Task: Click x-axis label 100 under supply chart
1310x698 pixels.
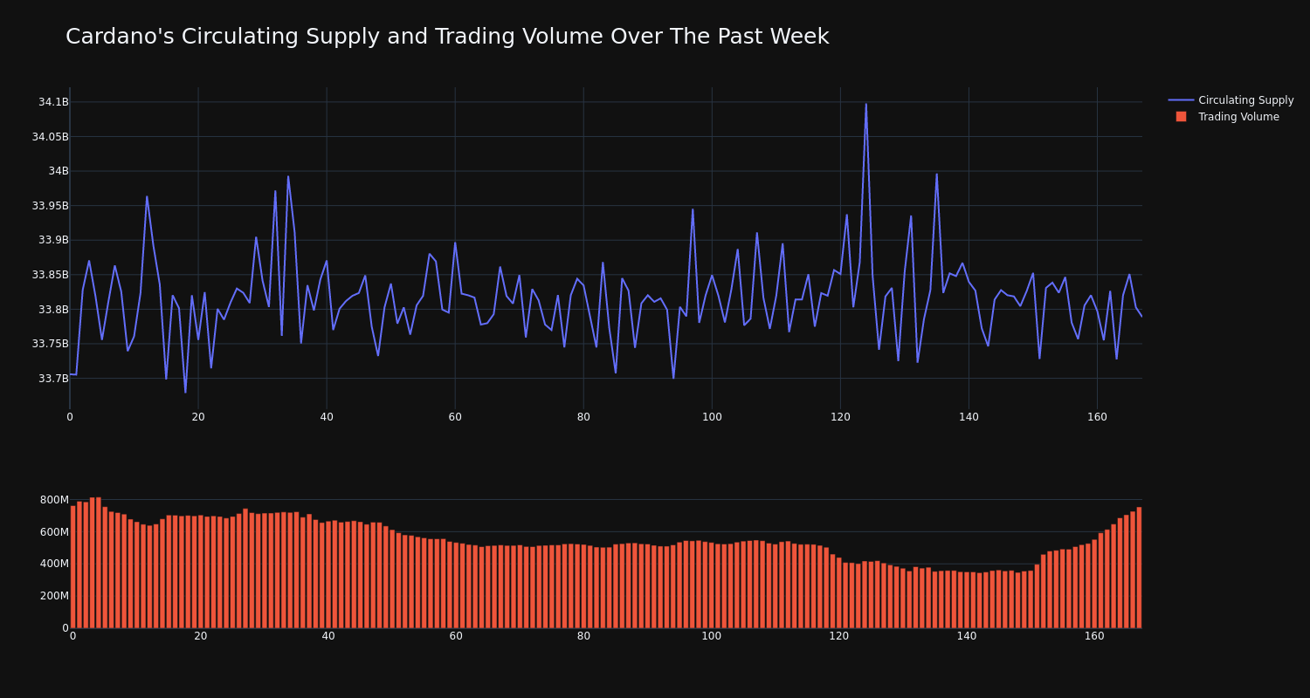Action: click(x=712, y=417)
